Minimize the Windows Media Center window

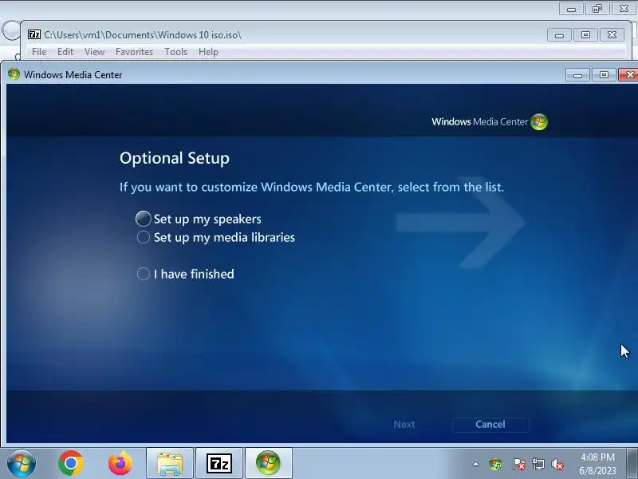click(577, 75)
